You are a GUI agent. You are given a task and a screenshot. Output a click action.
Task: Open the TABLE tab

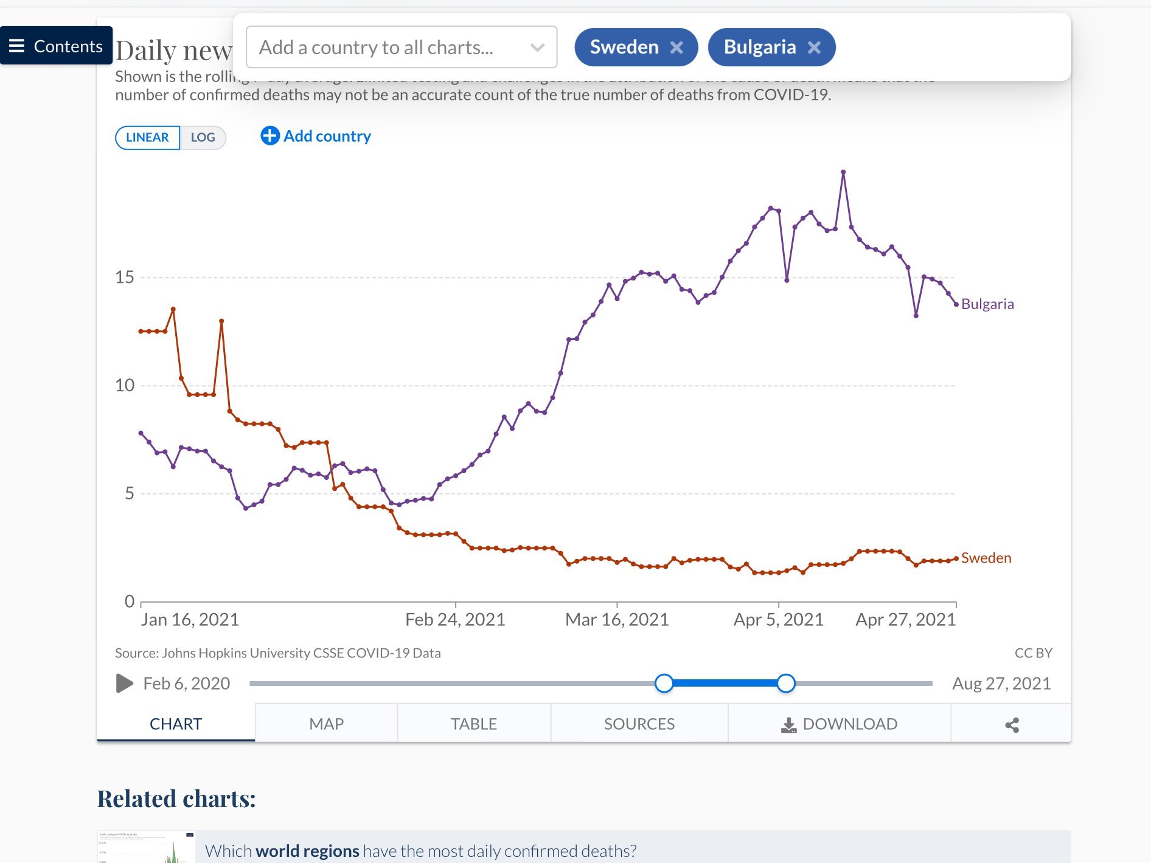(x=473, y=724)
